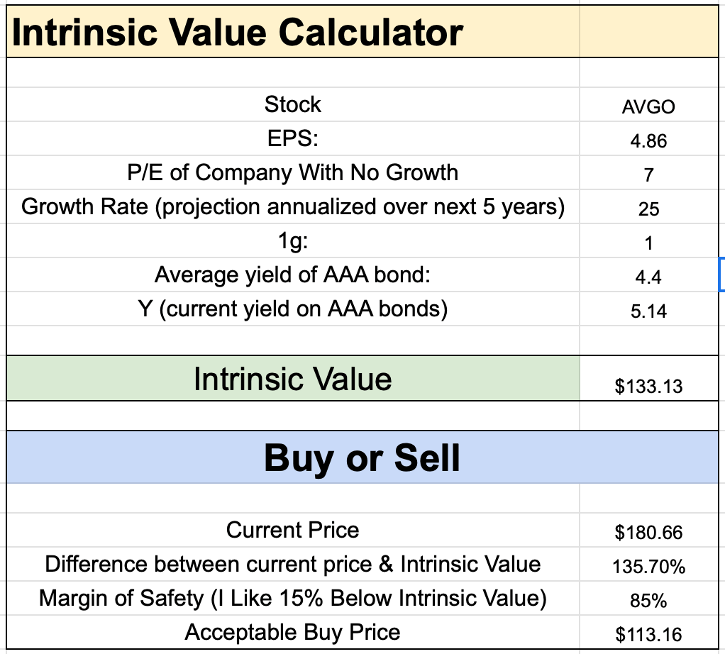Select the Intrinsic Value Calculator title cell
The height and width of the screenshot is (654, 725).
[238, 33]
